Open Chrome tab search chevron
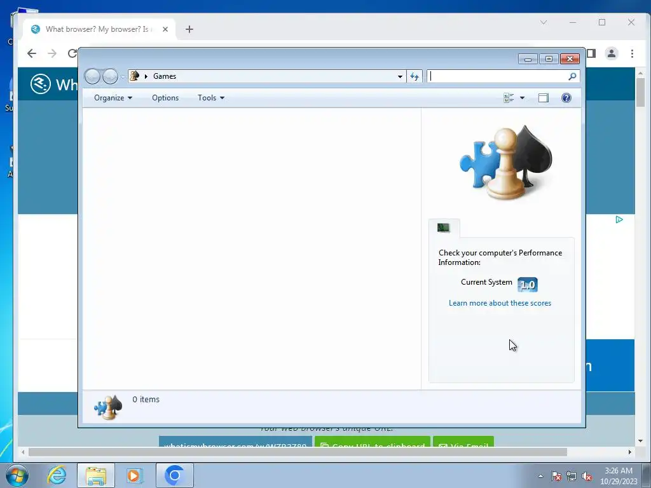 coord(544,22)
